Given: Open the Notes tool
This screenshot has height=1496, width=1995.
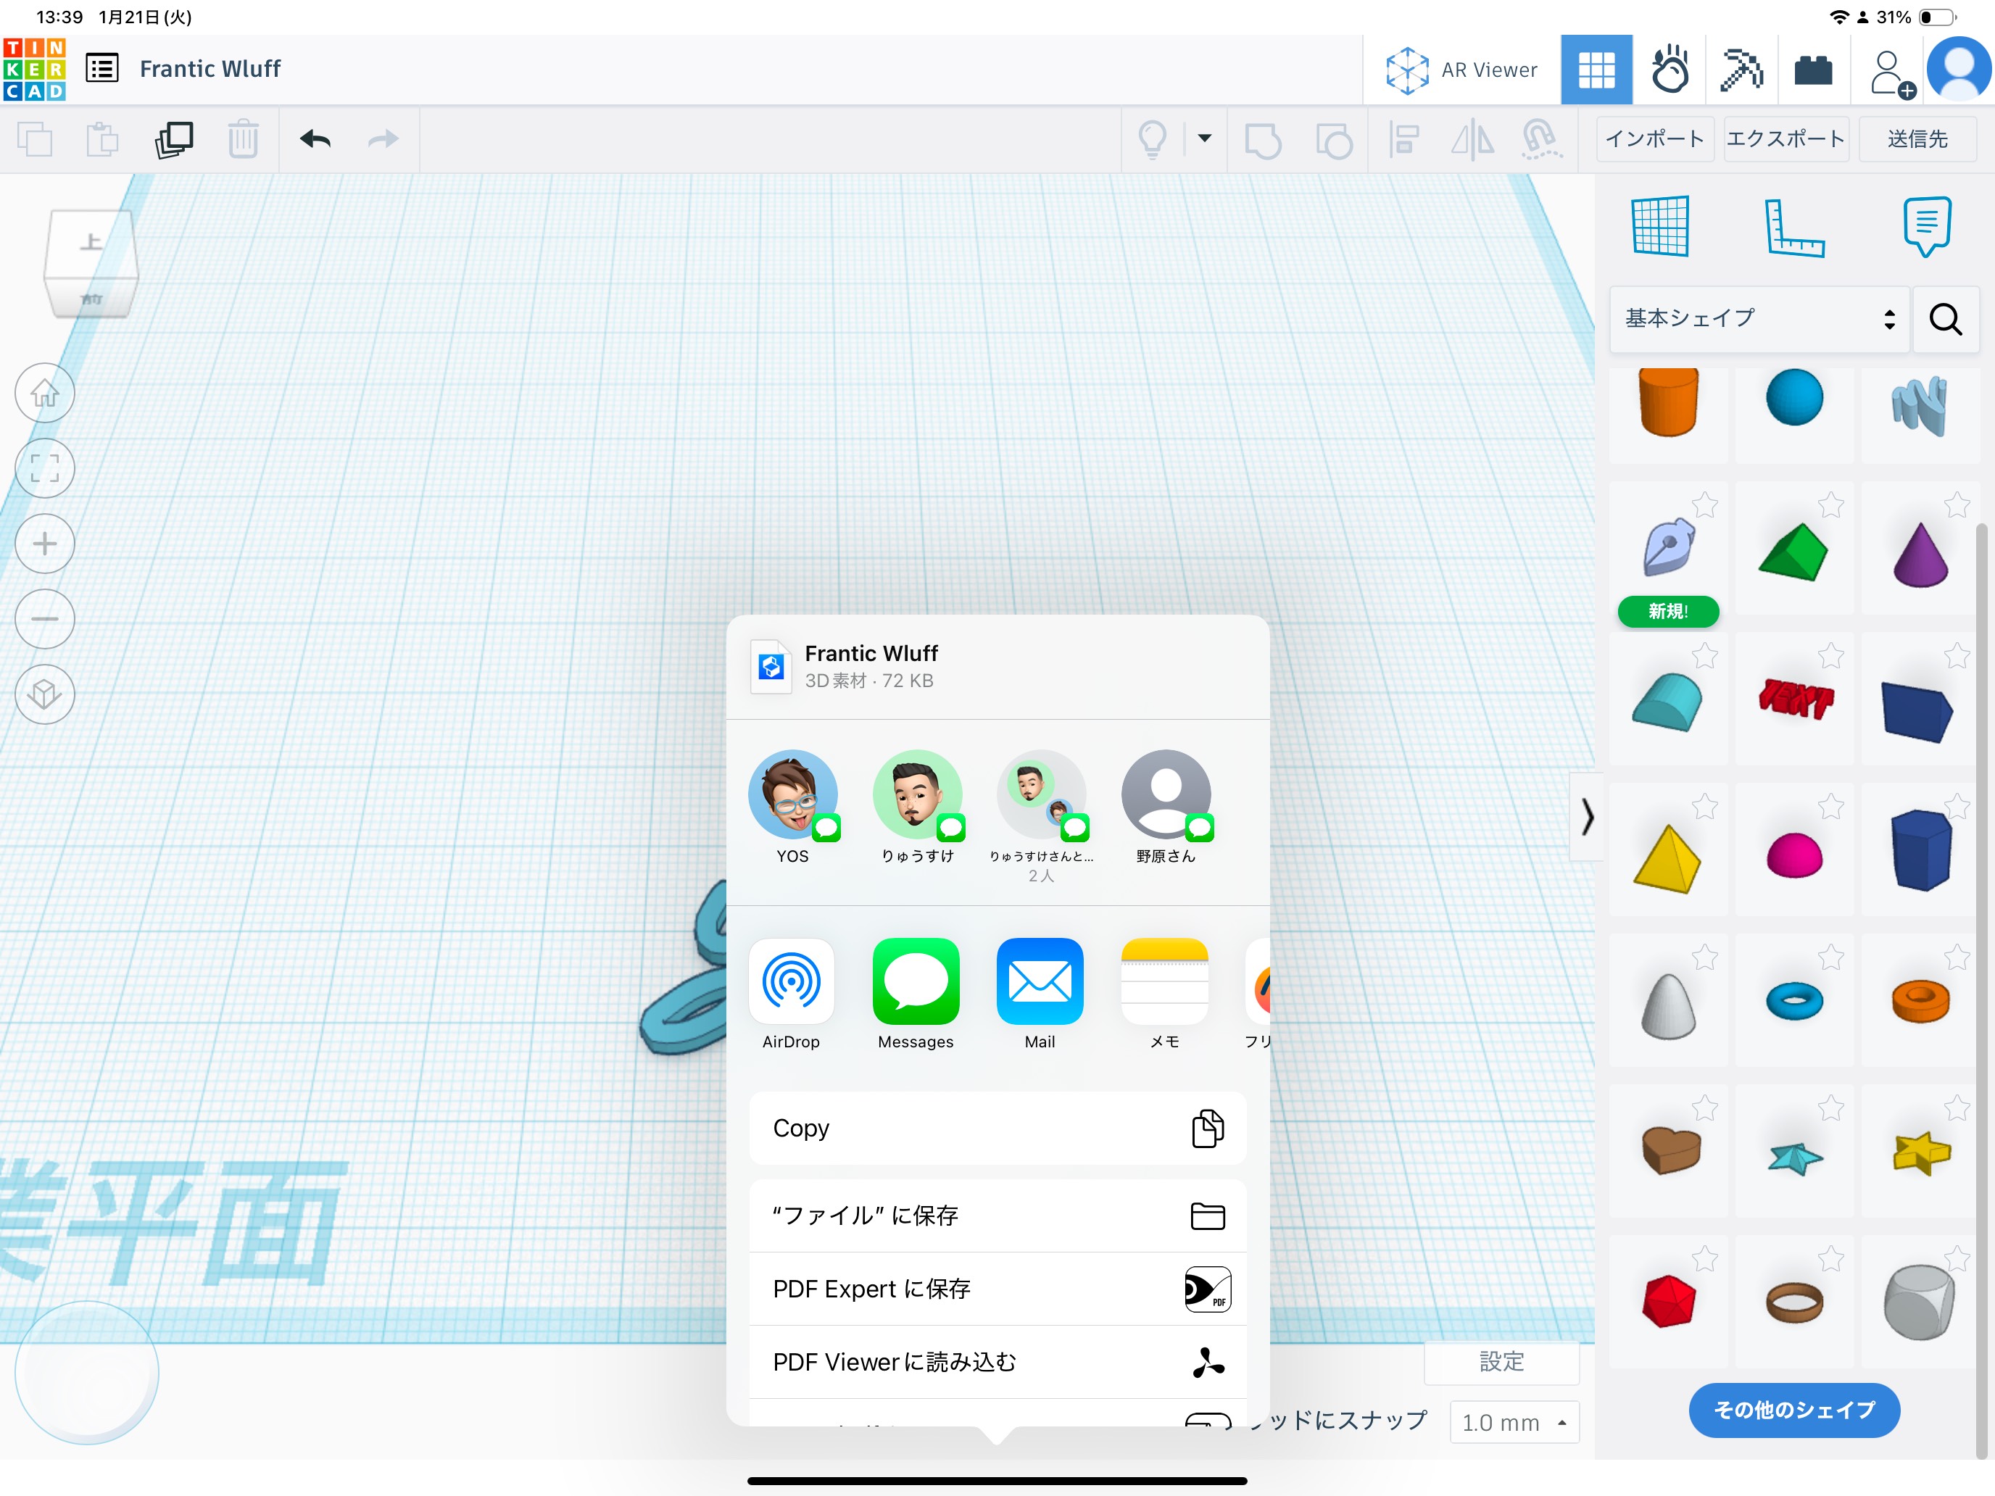Looking at the screenshot, I should [x=1926, y=226].
